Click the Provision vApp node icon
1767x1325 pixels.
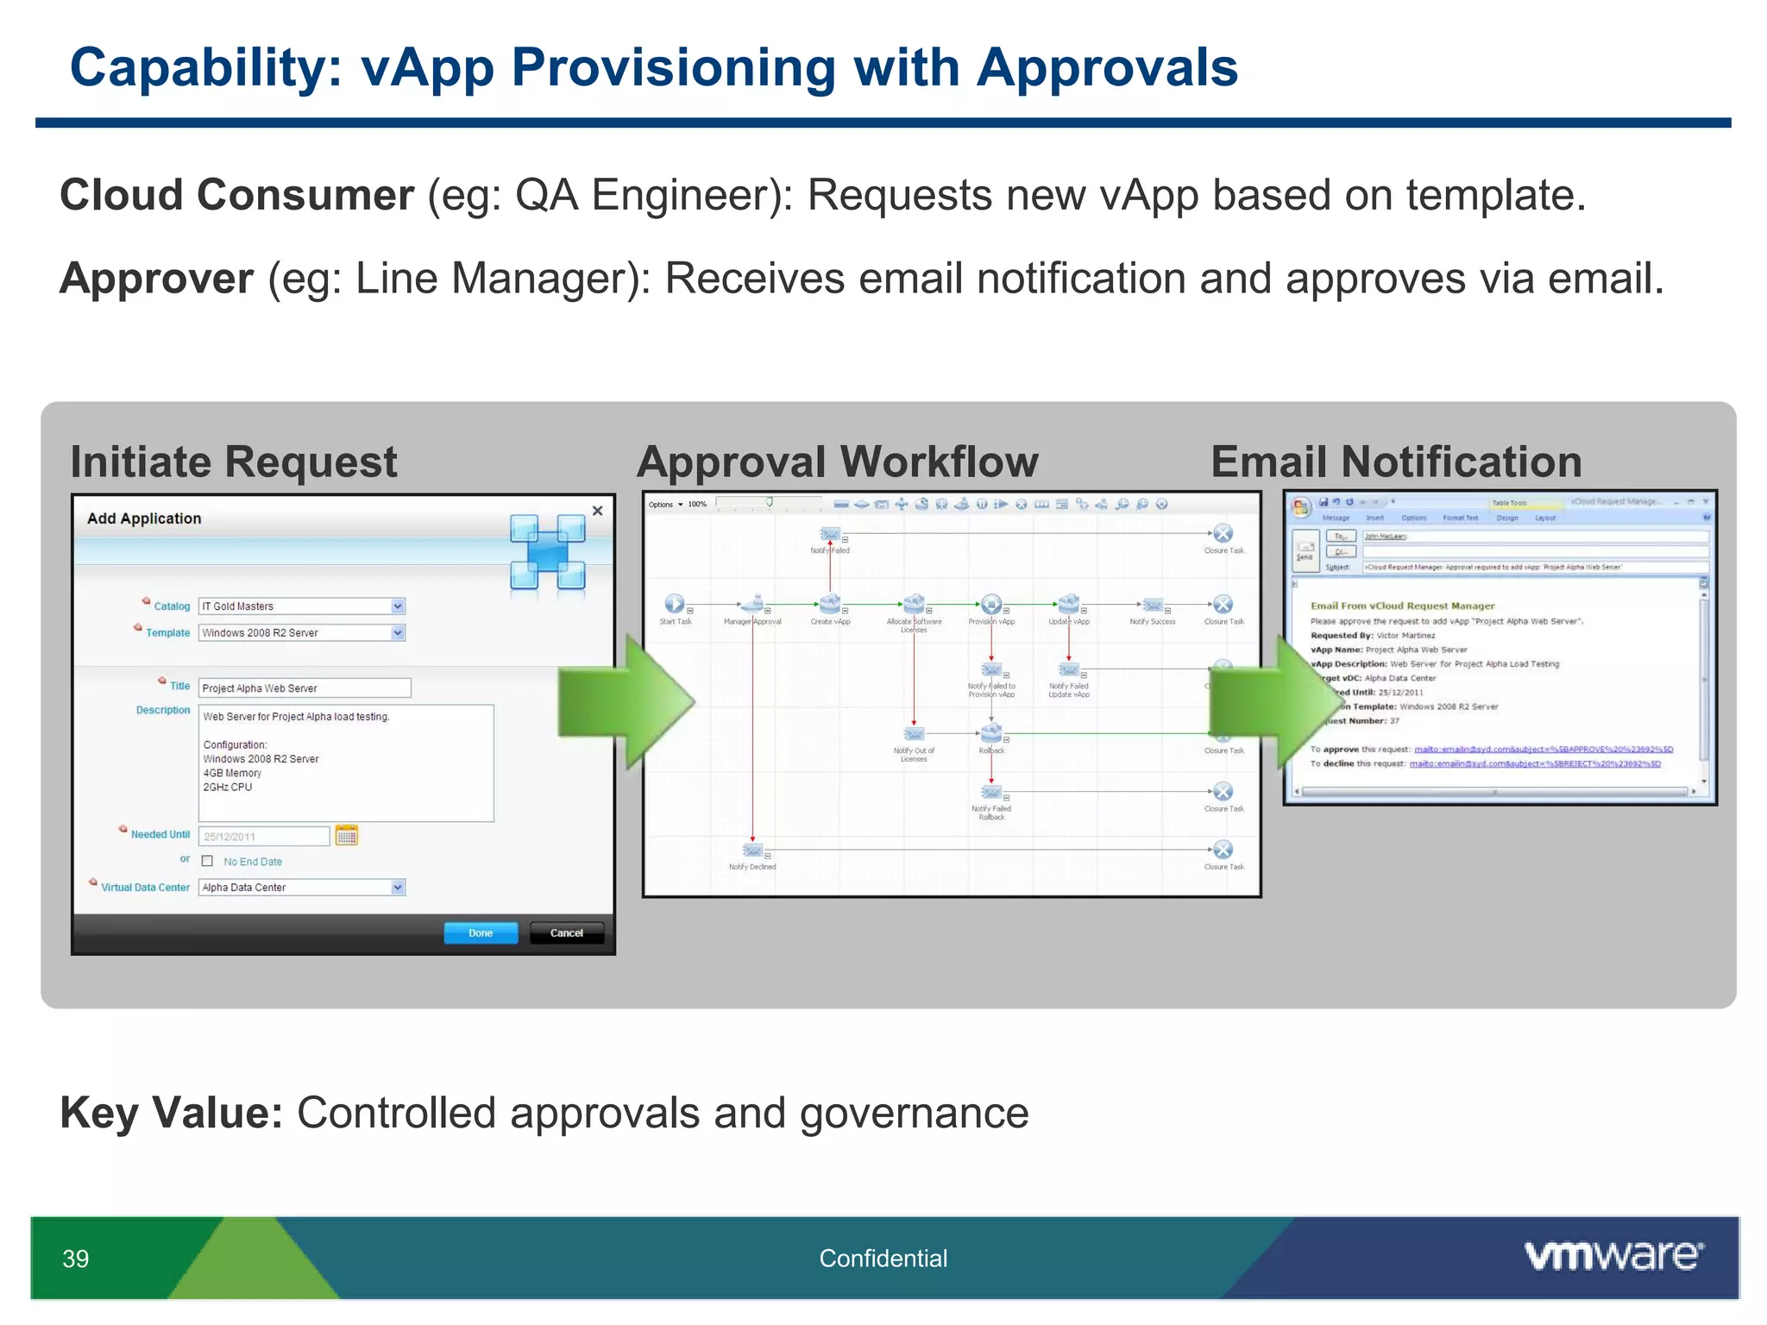pyautogui.click(x=991, y=604)
